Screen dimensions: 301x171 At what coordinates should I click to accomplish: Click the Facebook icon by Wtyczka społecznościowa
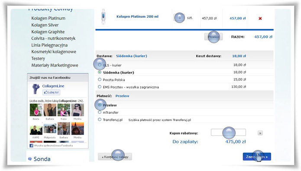tap(31, 145)
